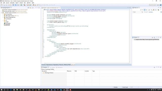The height and width of the screenshot is (91, 162).
Task: Click the green Run toolbar icon
Action: [x=21, y=5]
